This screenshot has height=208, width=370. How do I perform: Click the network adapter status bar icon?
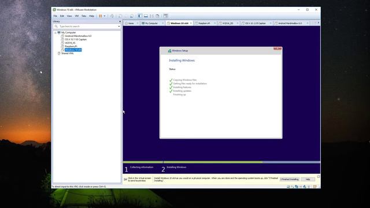(x=297, y=187)
